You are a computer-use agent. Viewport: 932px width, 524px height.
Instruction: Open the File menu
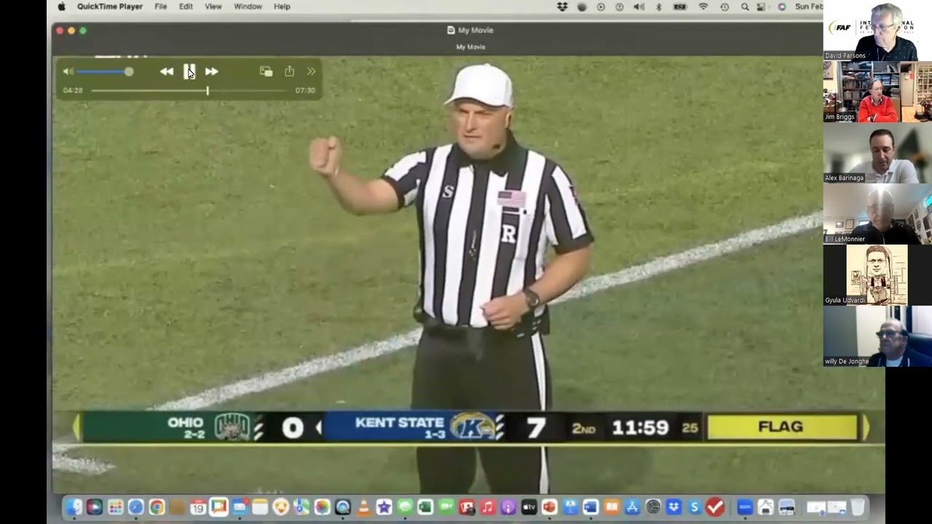tap(161, 7)
